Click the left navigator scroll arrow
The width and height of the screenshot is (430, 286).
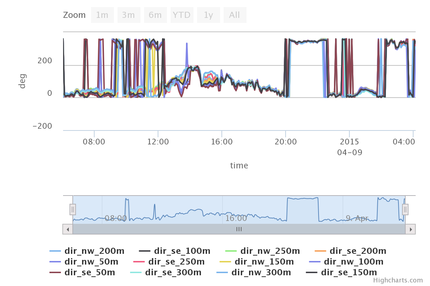point(68,229)
